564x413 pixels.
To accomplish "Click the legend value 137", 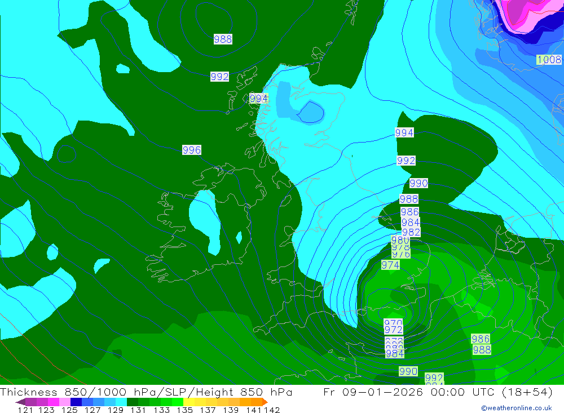I will click(x=208, y=410).
